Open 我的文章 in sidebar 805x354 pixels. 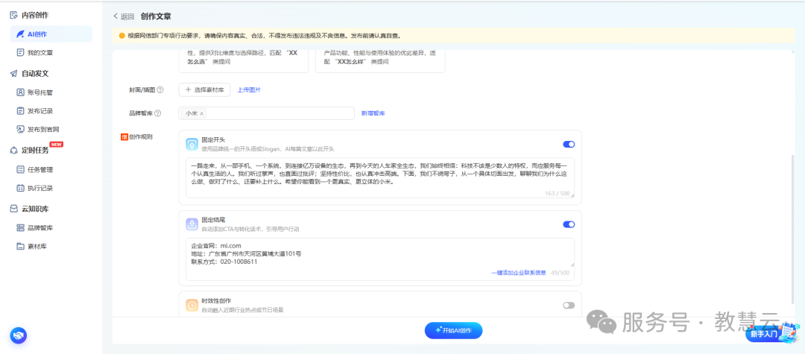[x=40, y=52]
